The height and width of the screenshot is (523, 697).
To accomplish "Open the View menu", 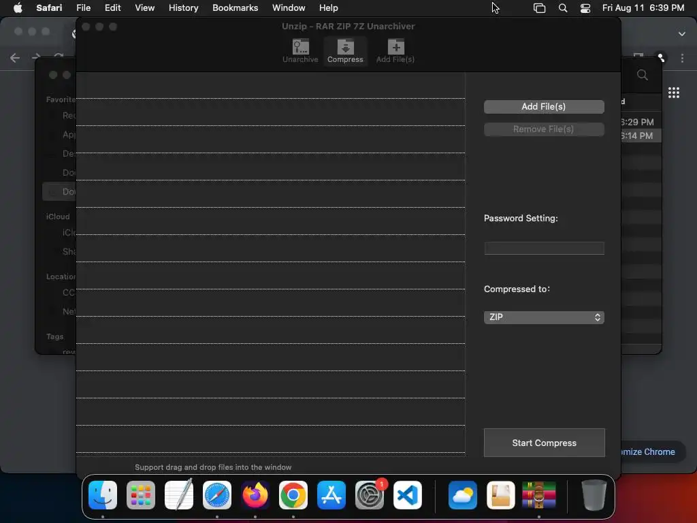I will click(145, 8).
